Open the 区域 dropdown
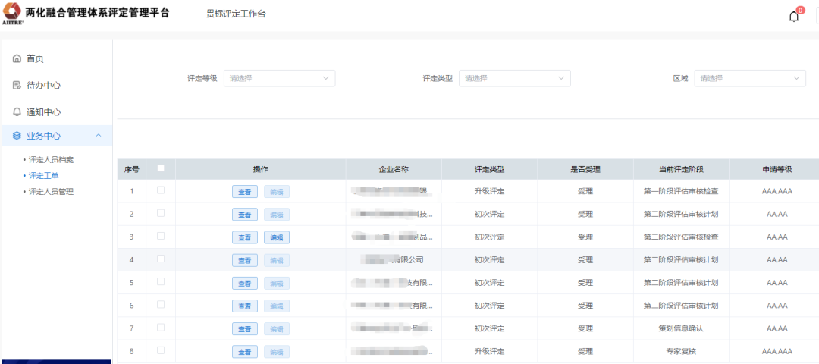The image size is (819, 364). pos(750,78)
